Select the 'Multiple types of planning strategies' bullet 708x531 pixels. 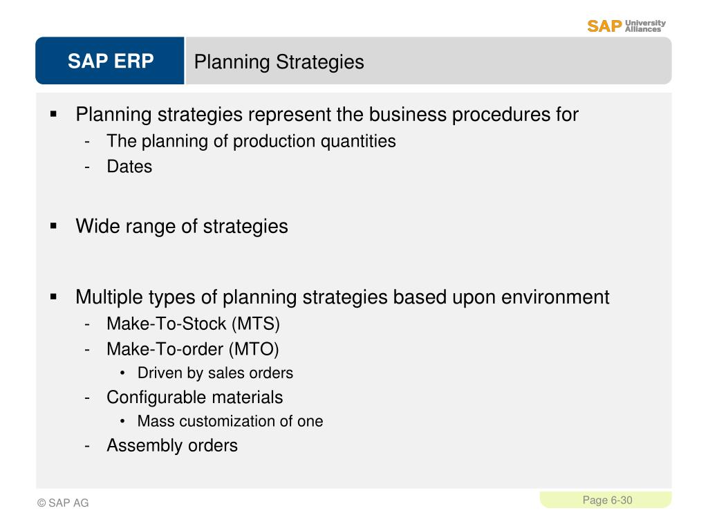tap(342, 297)
